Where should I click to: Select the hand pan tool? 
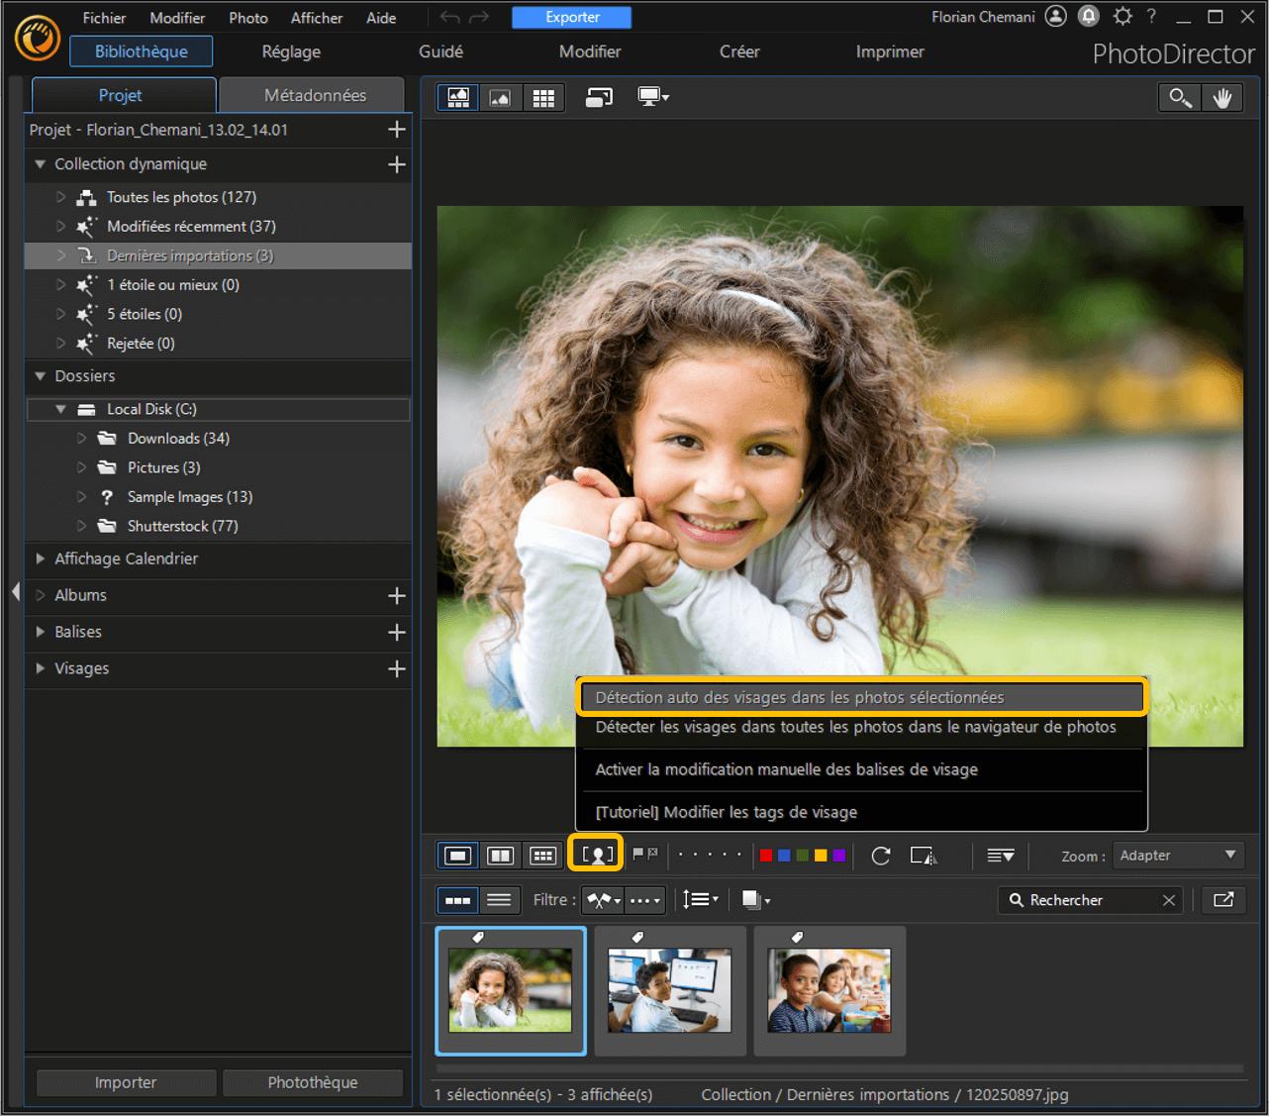click(1222, 97)
